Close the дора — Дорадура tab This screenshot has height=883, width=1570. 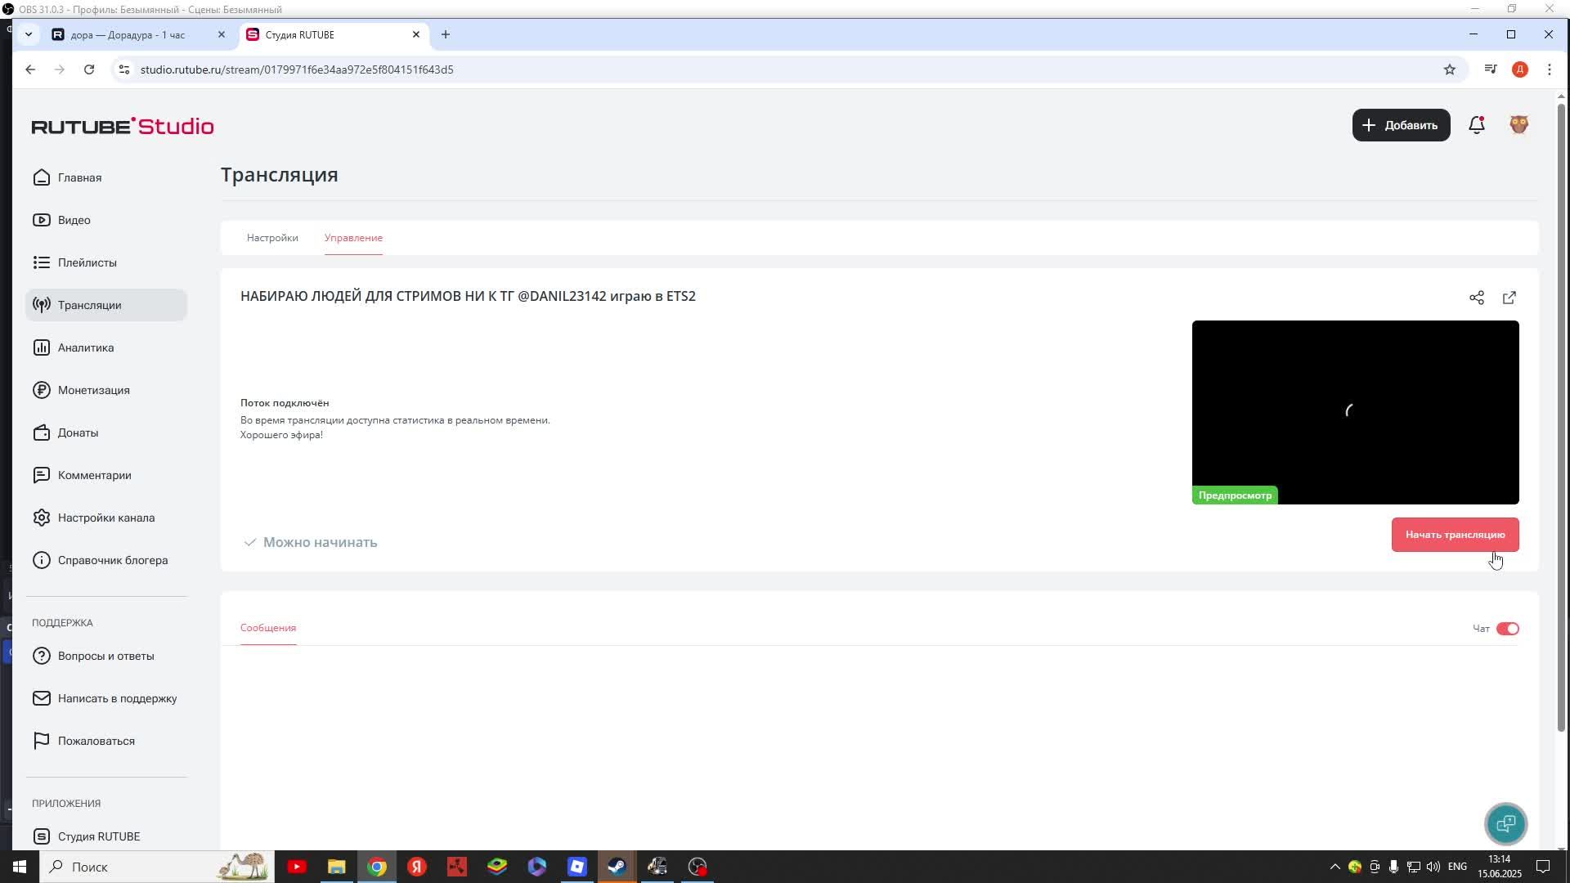point(222,34)
